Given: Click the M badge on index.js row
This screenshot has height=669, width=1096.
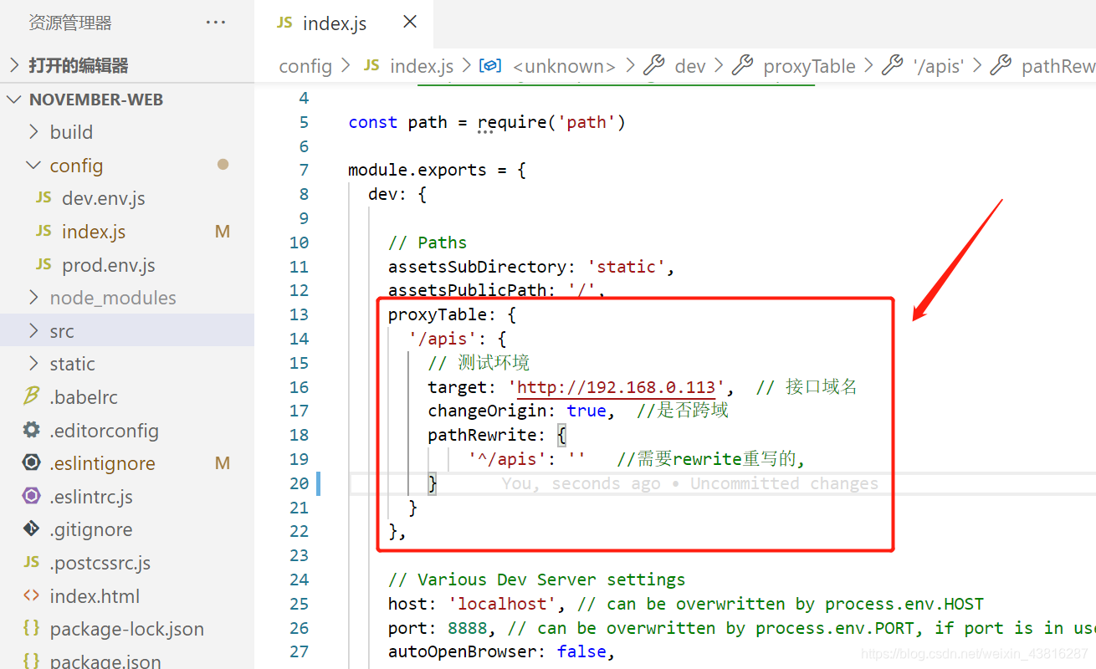Looking at the screenshot, I should (223, 232).
